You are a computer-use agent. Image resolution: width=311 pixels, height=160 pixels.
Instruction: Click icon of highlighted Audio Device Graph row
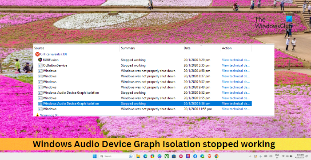point(40,104)
